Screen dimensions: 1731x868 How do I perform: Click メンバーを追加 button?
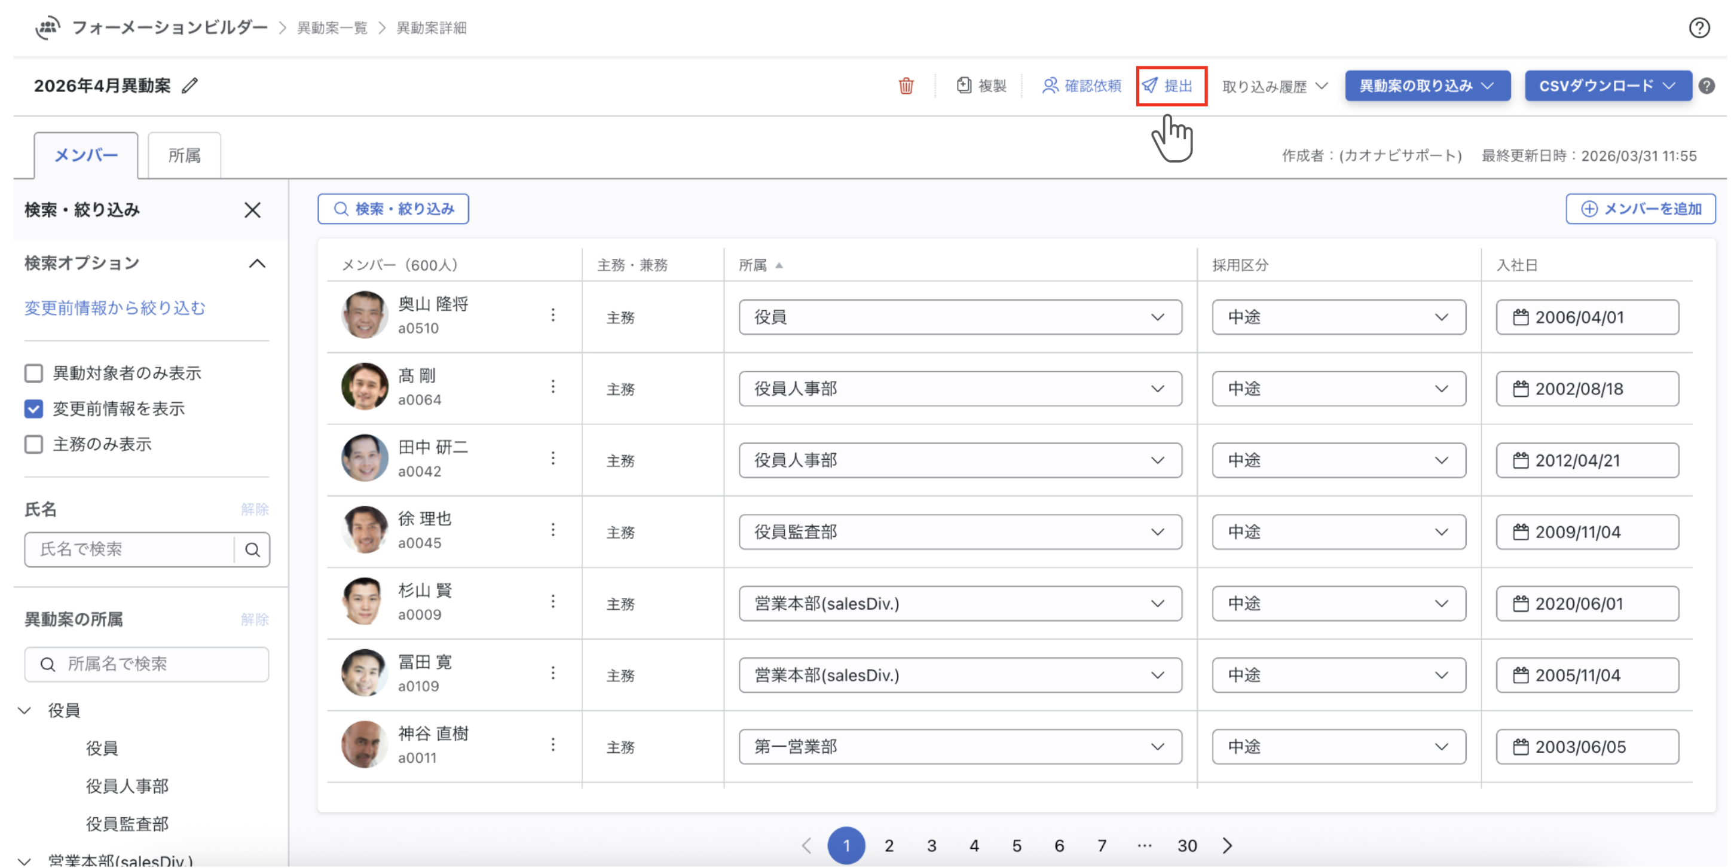[1640, 209]
